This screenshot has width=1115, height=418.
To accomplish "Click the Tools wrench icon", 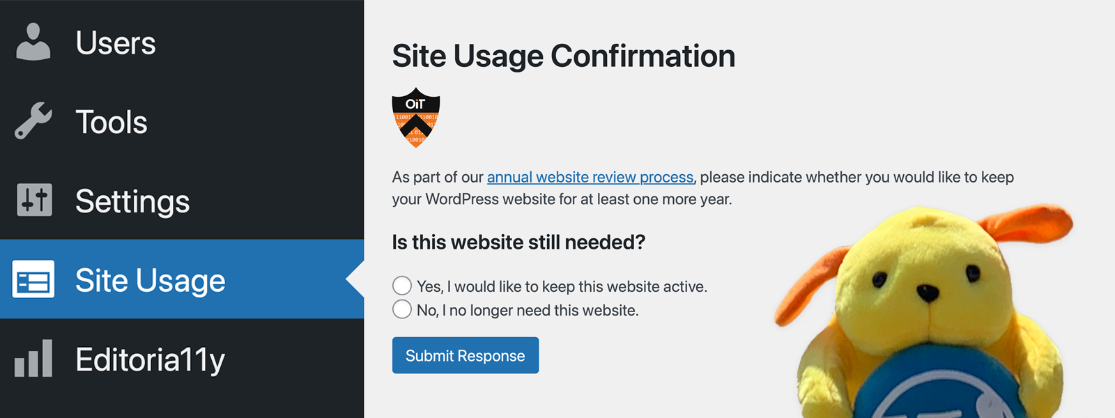I will 33,121.
